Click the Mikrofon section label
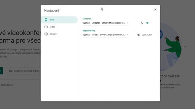The width and height of the screenshot is (195, 109). click(87, 19)
